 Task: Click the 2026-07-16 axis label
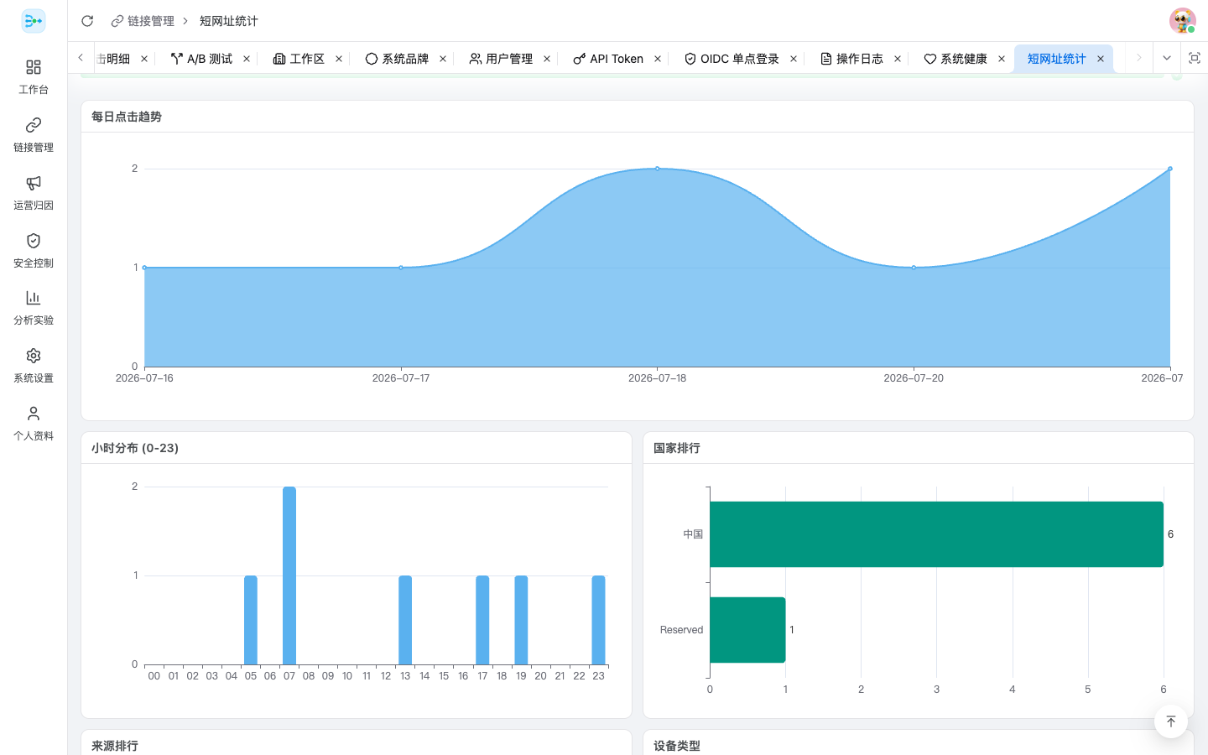click(x=144, y=378)
